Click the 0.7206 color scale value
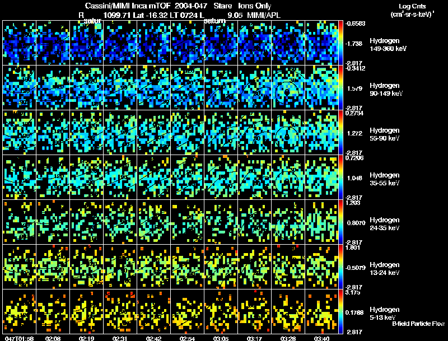 [x=354, y=158]
